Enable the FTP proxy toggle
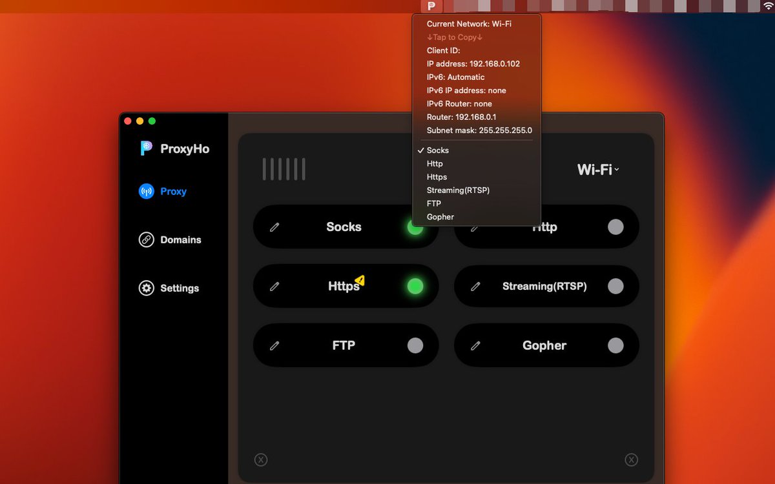The height and width of the screenshot is (484, 775). tap(415, 345)
